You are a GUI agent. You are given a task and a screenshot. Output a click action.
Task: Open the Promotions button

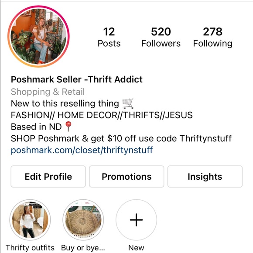tap(126, 176)
